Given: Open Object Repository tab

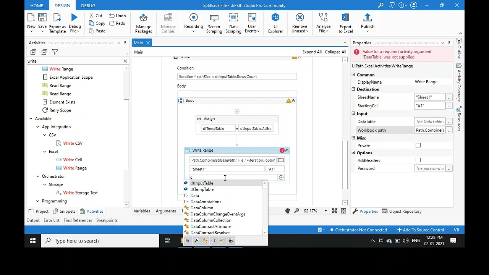Looking at the screenshot, I should (x=402, y=211).
